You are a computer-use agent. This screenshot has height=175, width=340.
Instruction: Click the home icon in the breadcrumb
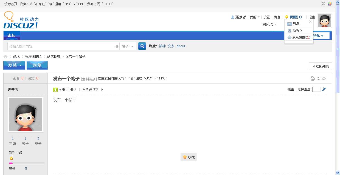[5, 57]
